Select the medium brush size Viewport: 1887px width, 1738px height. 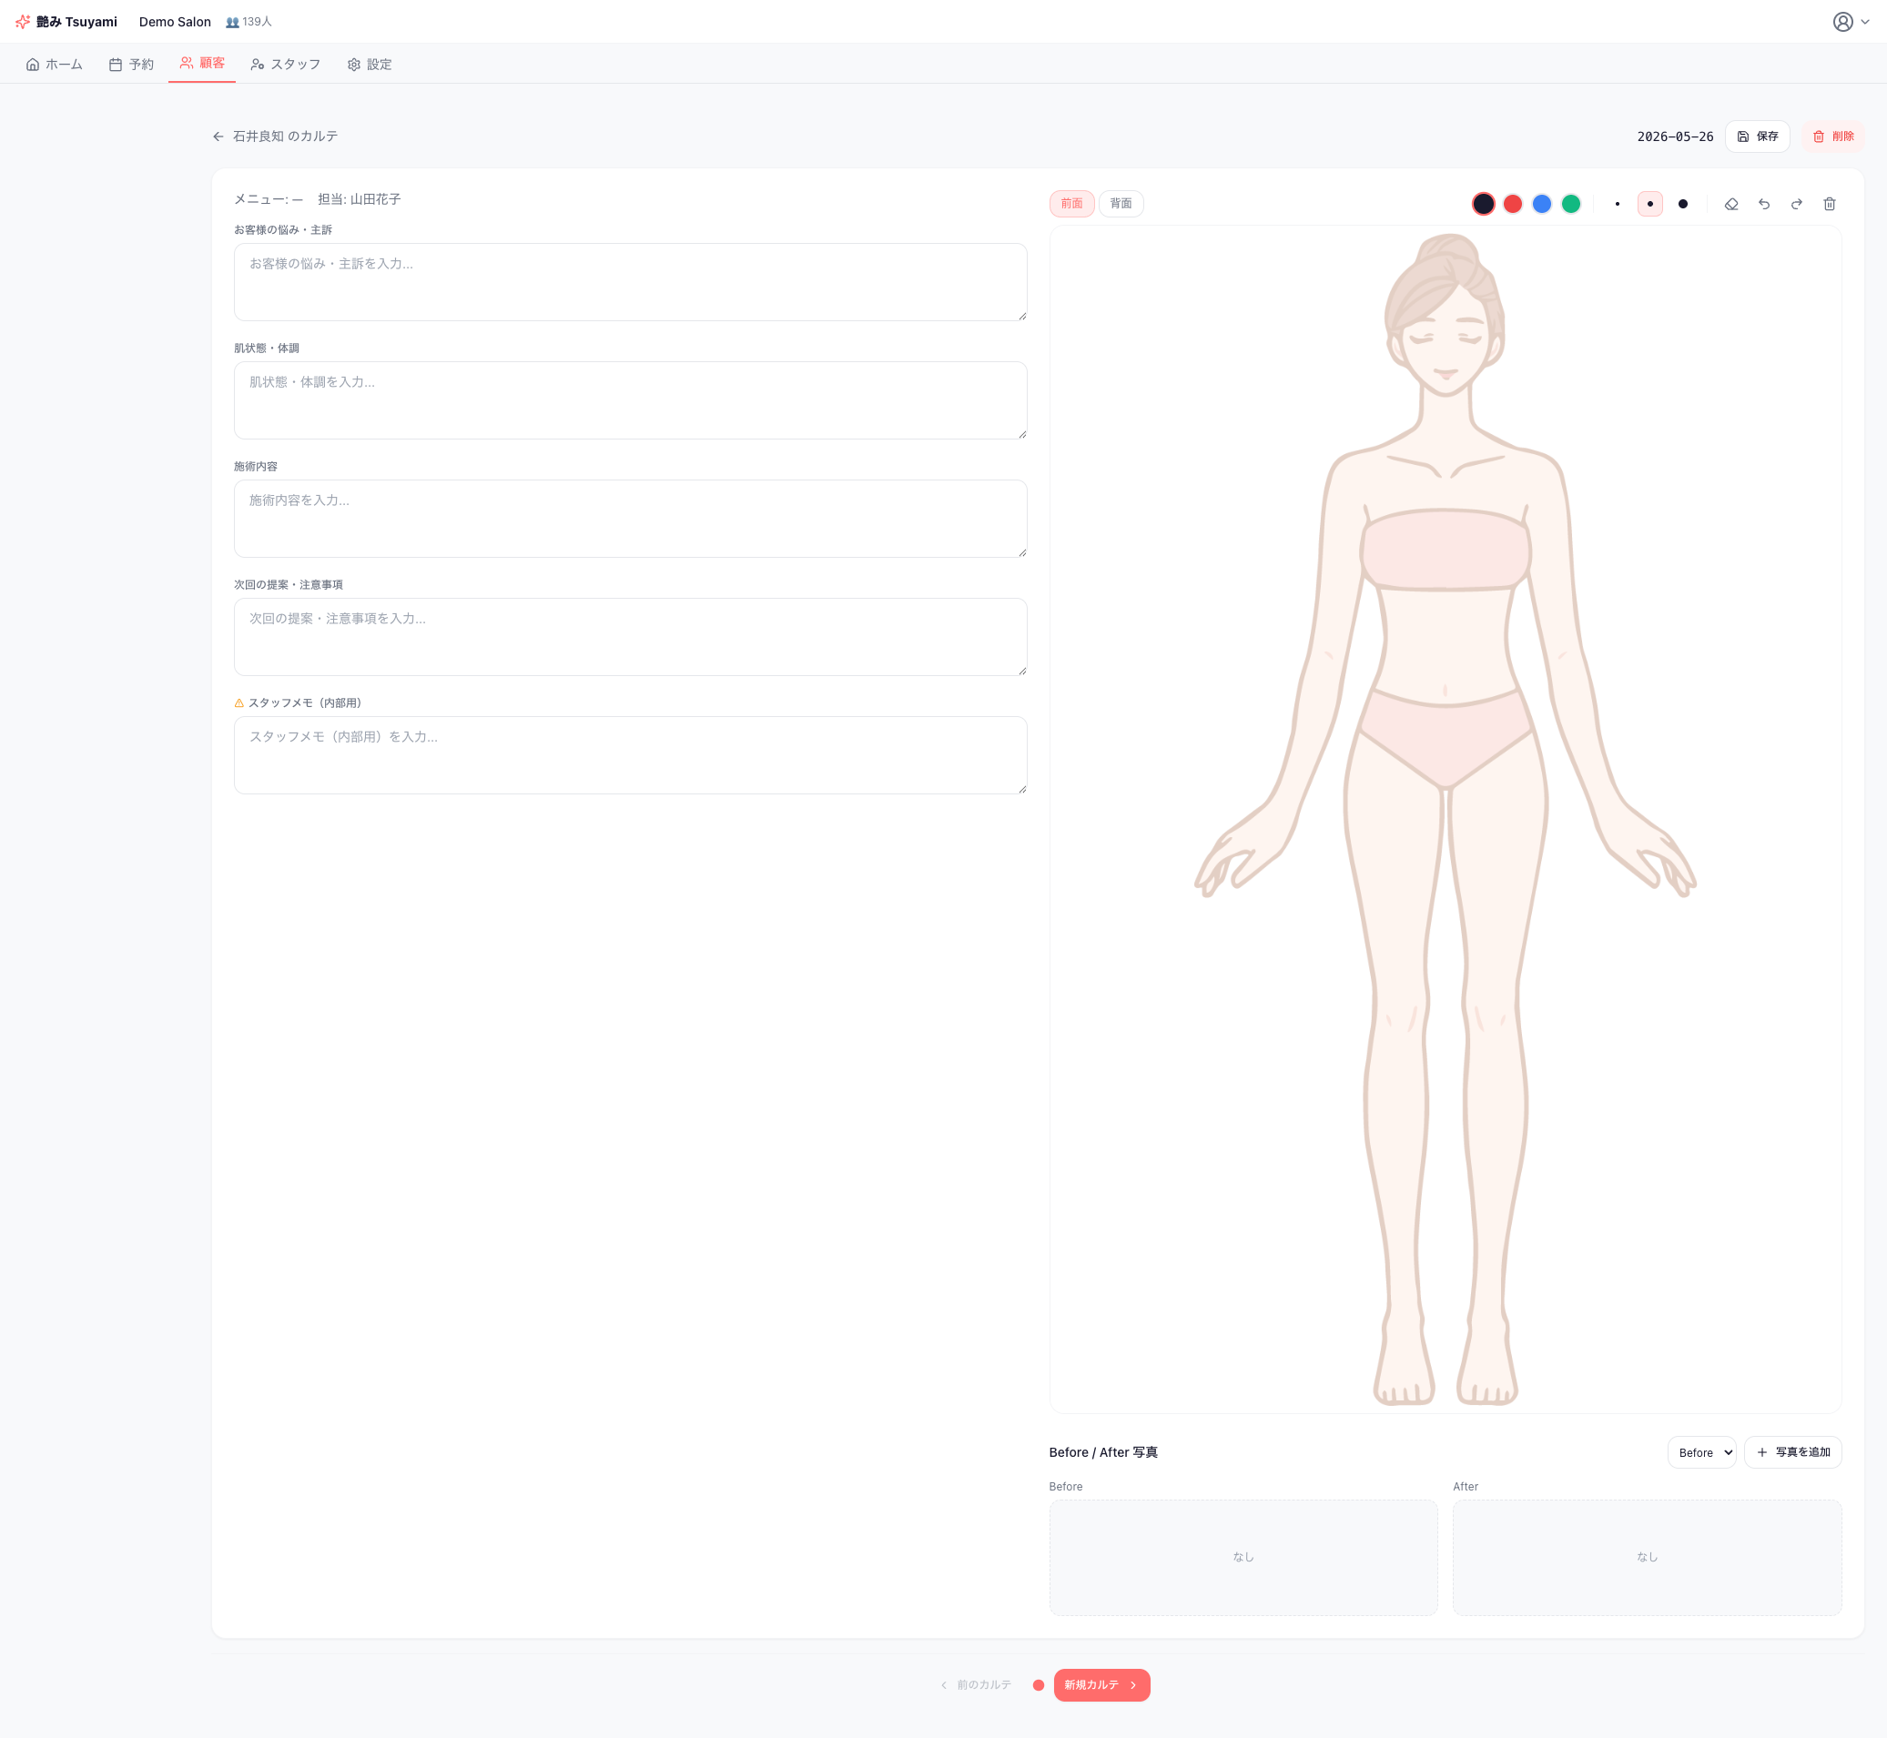1650,204
